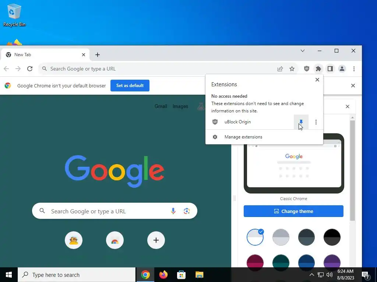Start voice search with microphone icon

coord(173,211)
